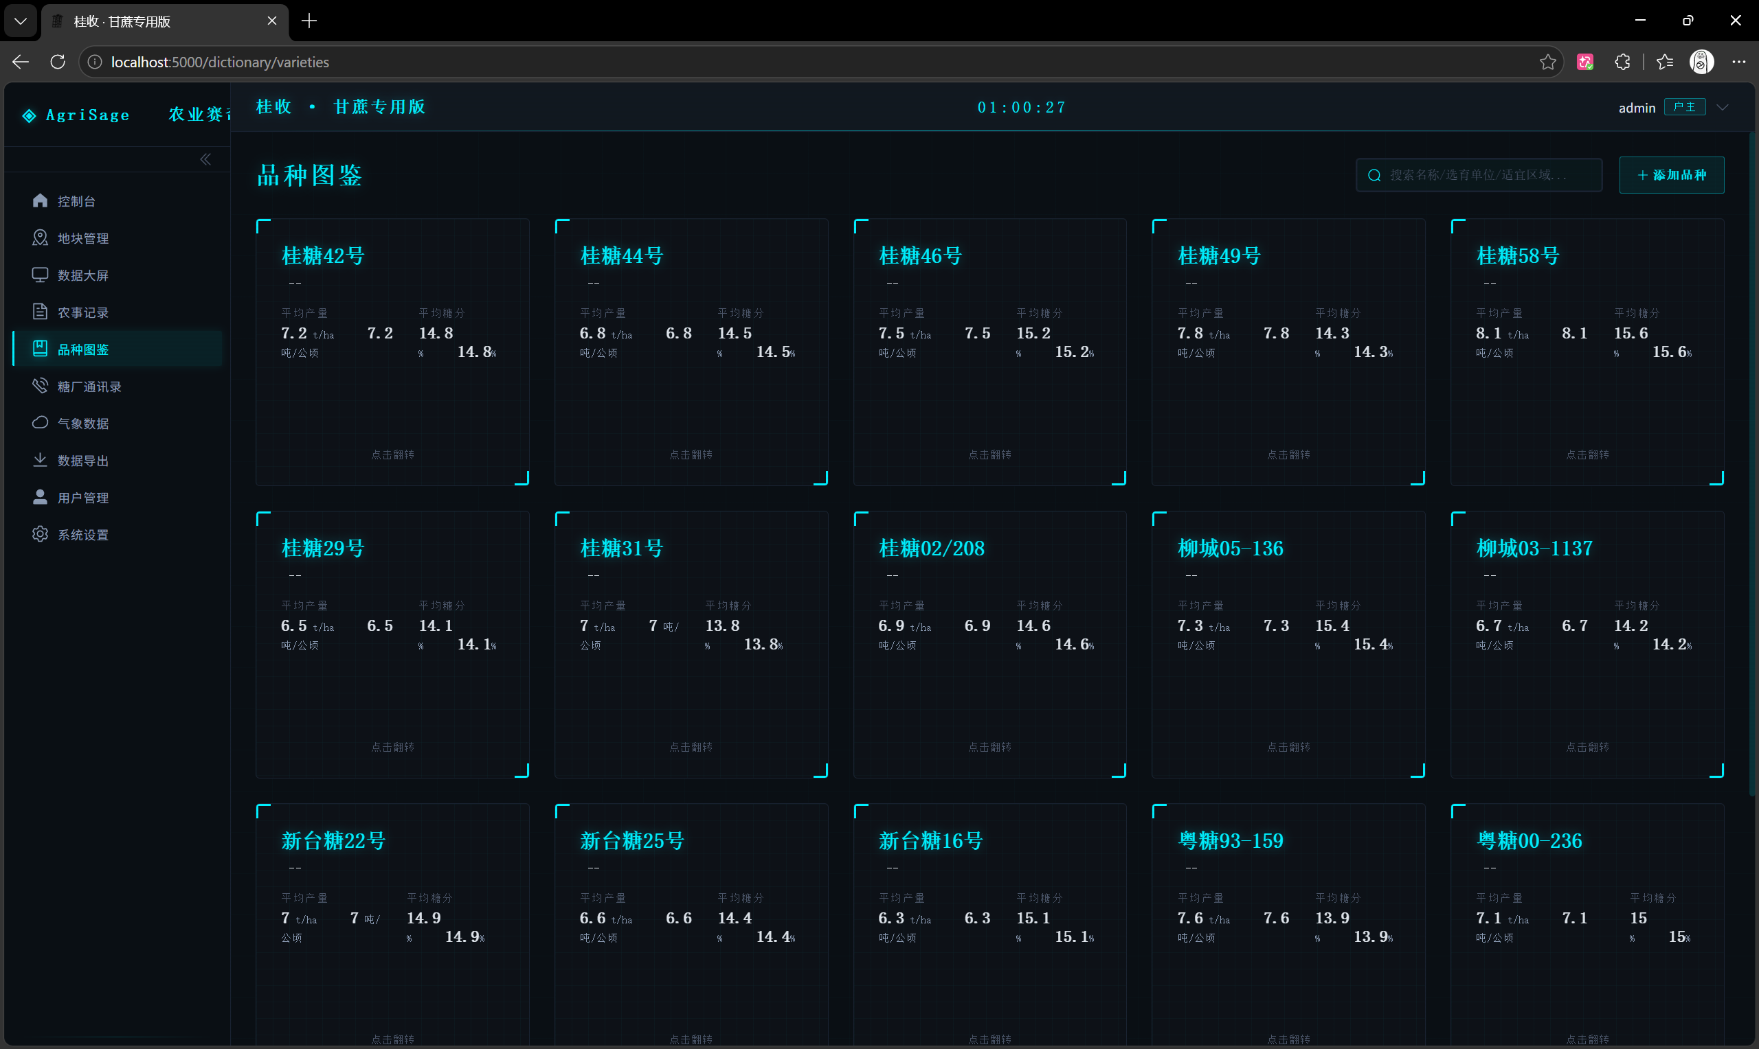Open the browser tab list chevron
Image resolution: width=1759 pixels, height=1049 pixels.
coord(21,21)
